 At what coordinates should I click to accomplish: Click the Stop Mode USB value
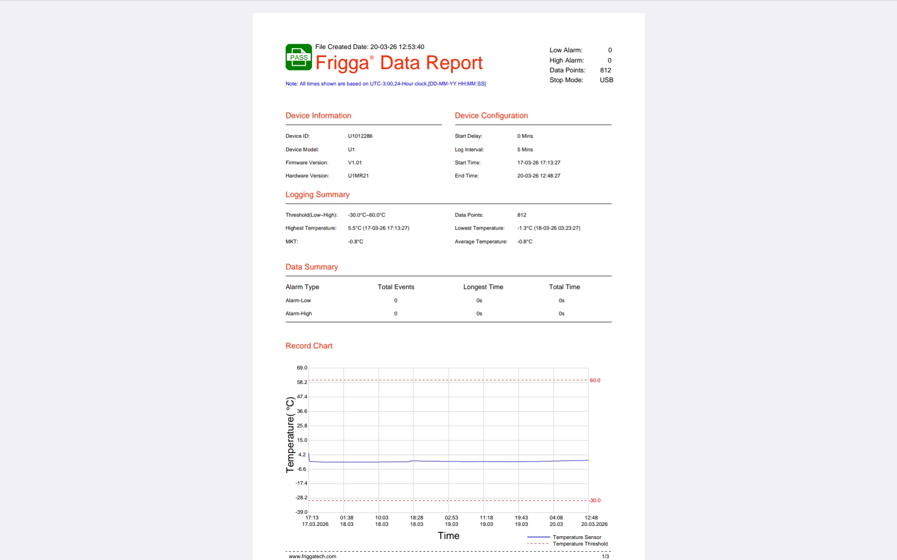[606, 80]
